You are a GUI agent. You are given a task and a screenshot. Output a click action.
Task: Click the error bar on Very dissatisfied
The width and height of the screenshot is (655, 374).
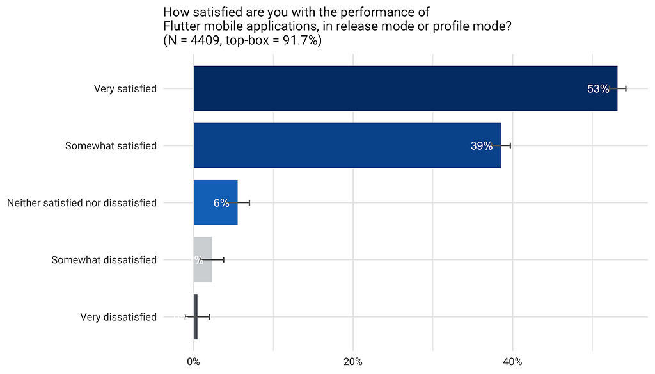pyautogui.click(x=197, y=317)
